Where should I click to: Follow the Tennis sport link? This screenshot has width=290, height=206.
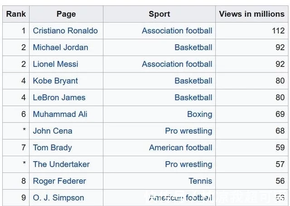click(200, 181)
